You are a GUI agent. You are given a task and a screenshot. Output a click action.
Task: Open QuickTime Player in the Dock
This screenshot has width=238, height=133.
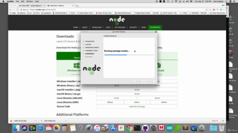[x=194, y=128]
